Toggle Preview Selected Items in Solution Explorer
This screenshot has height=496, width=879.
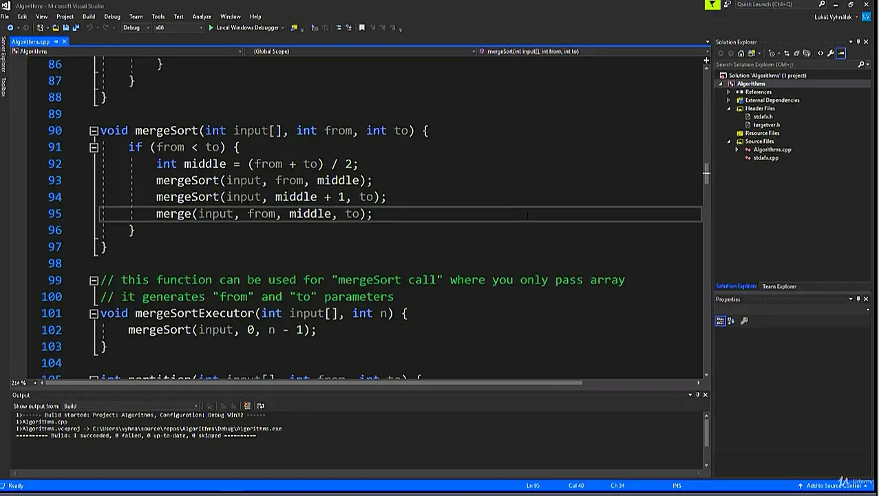pos(841,53)
